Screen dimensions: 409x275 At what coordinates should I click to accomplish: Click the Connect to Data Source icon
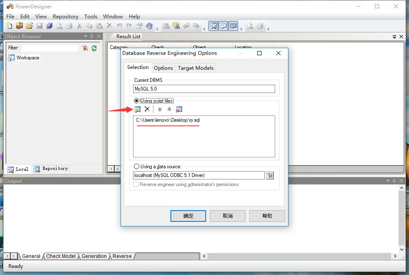(270, 175)
